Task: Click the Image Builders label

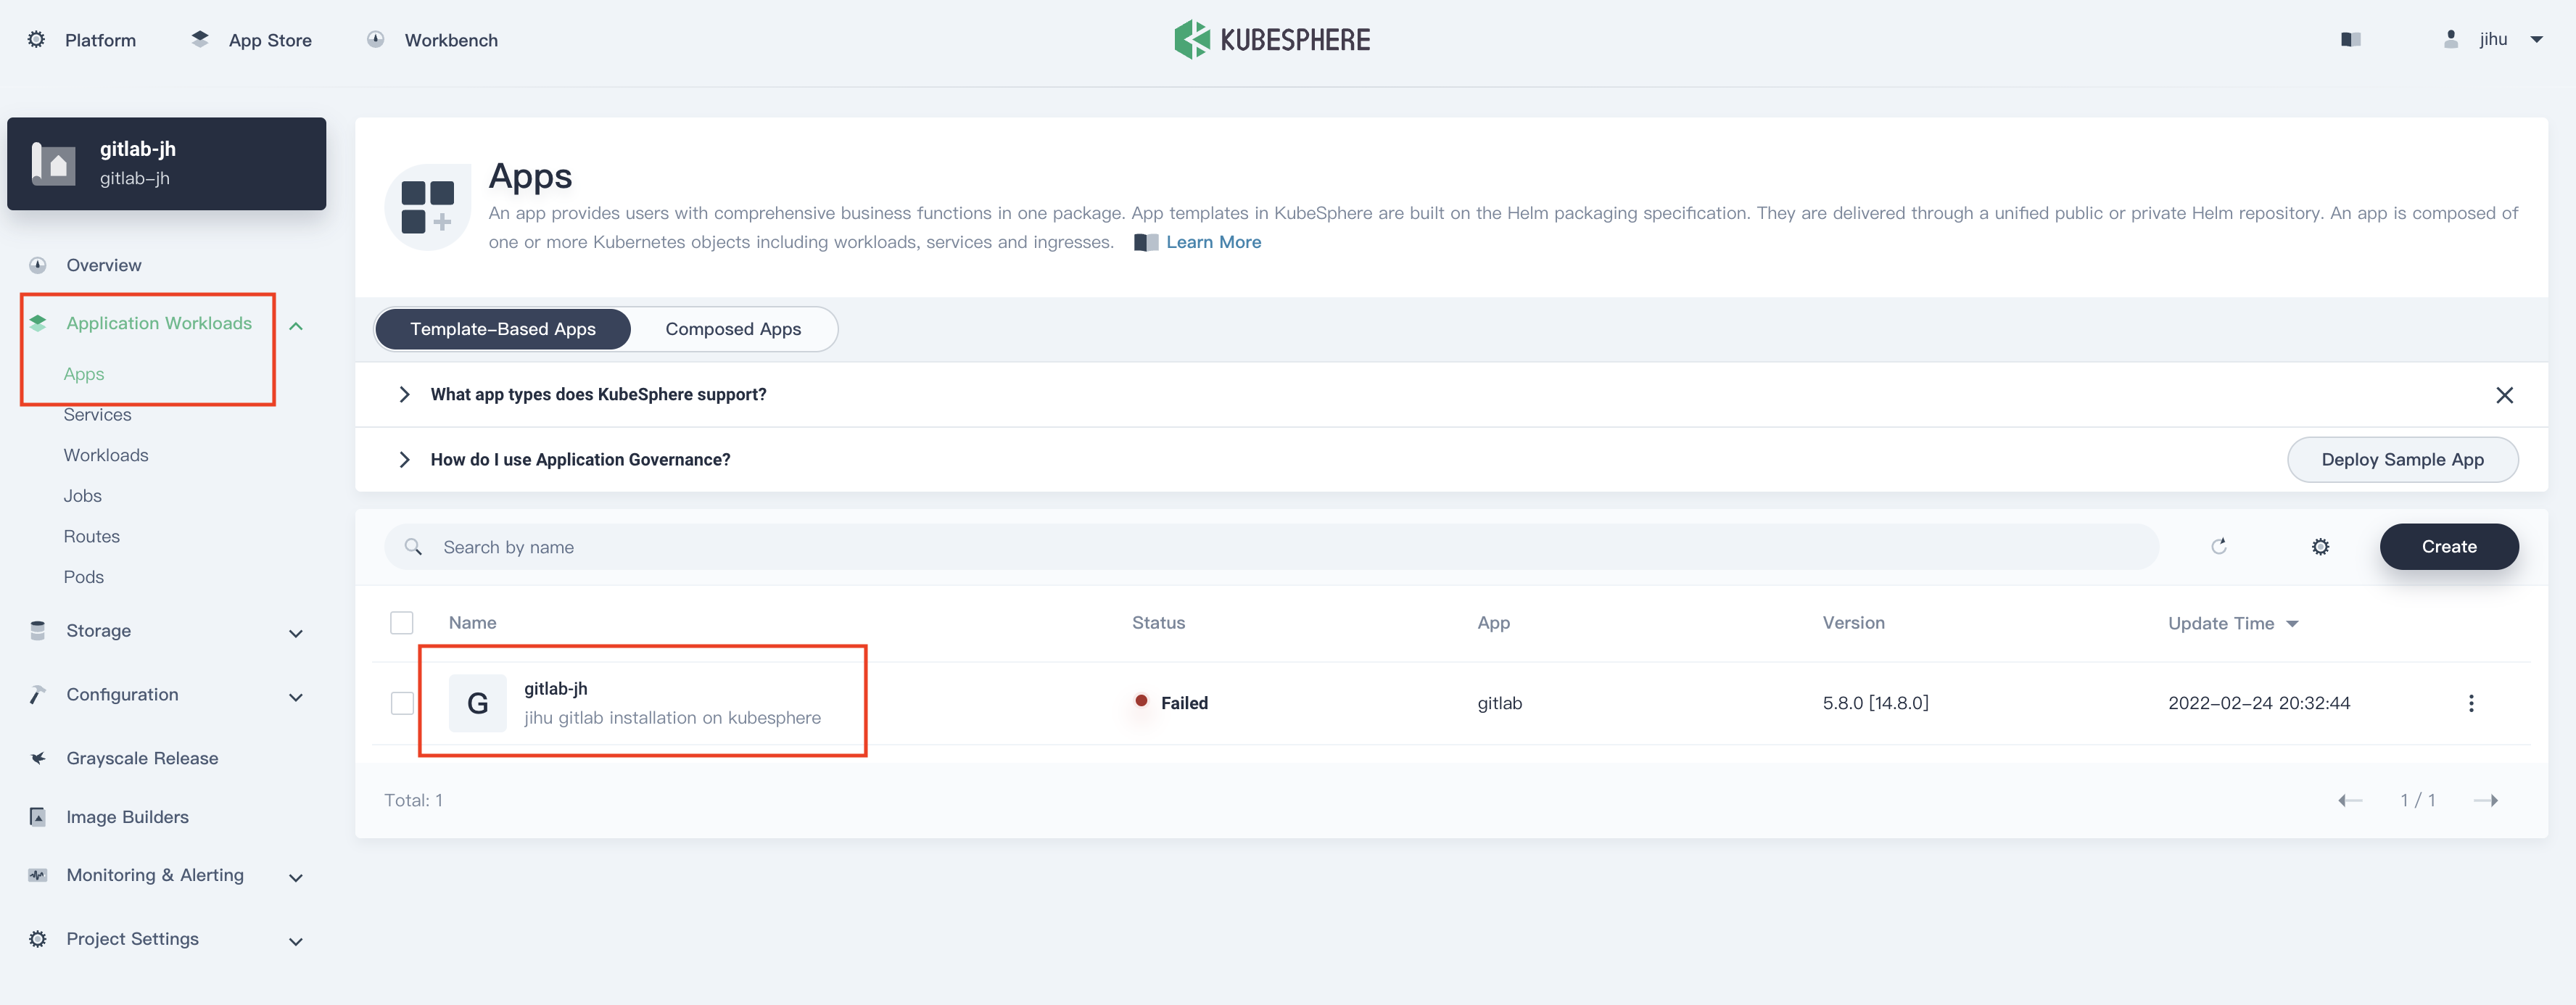Action: click(x=127, y=817)
